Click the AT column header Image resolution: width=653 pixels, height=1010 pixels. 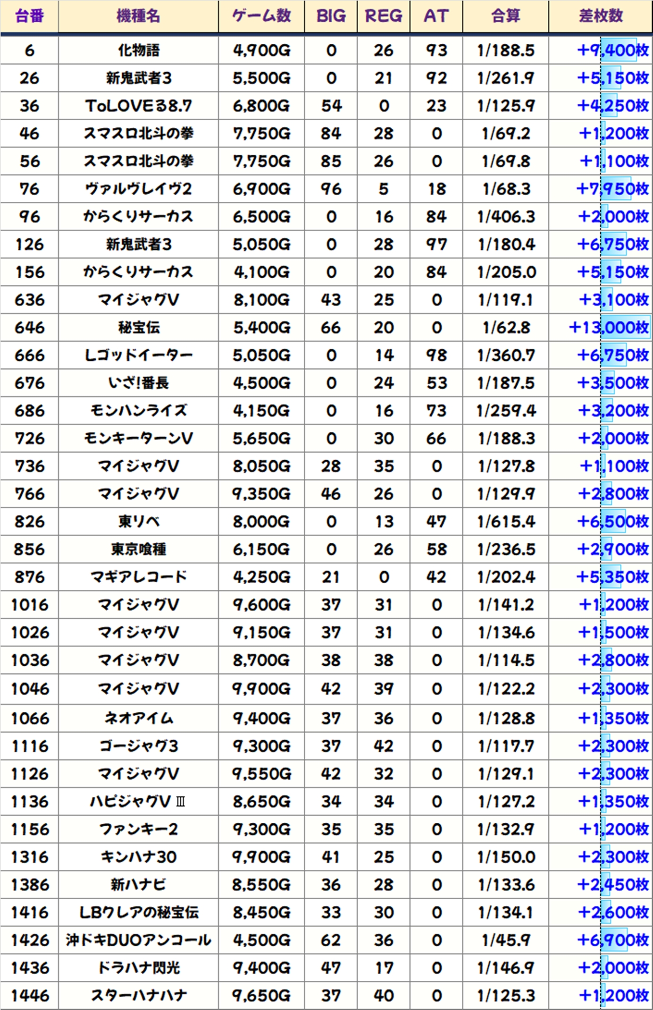coord(436,16)
